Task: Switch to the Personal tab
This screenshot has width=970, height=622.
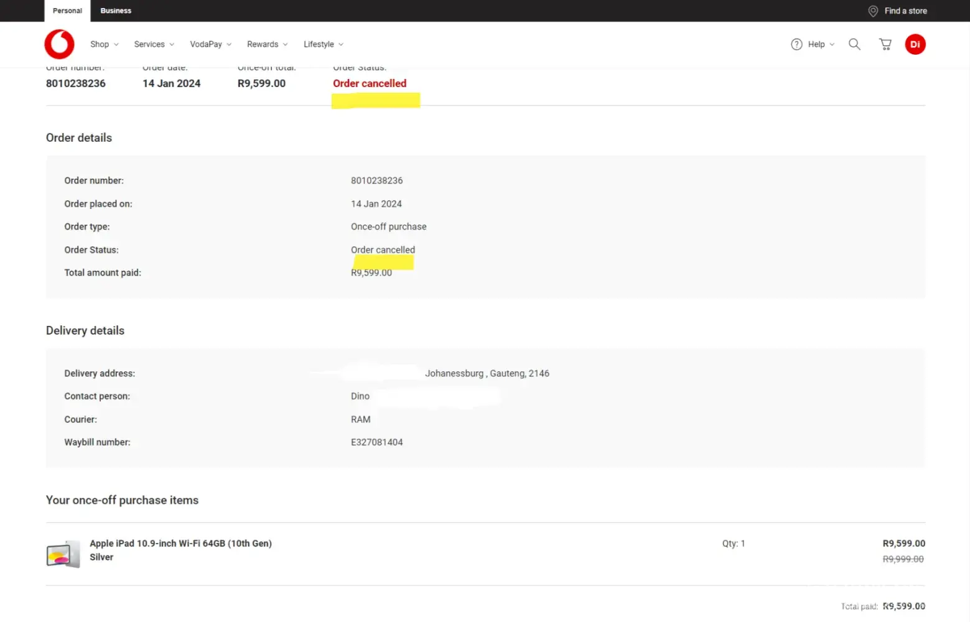Action: [67, 11]
